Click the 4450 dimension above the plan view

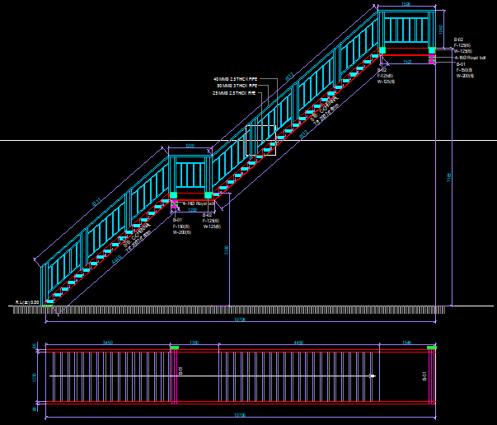(x=299, y=342)
